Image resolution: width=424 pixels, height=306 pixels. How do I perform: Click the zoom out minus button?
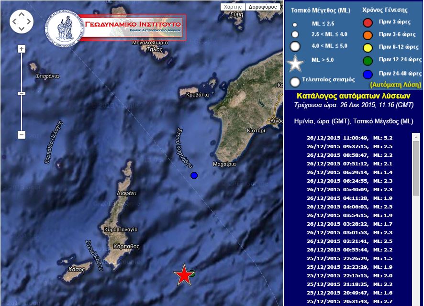tap(22, 135)
